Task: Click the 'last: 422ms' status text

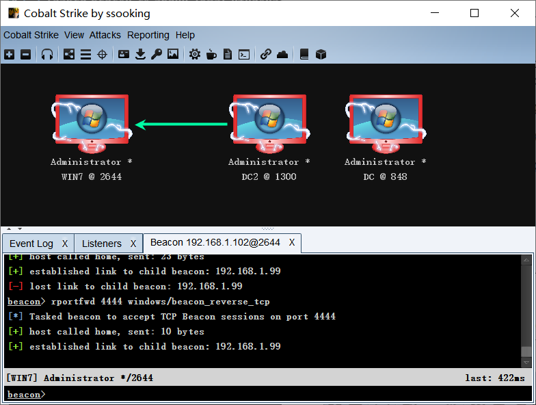Action: [495, 378]
